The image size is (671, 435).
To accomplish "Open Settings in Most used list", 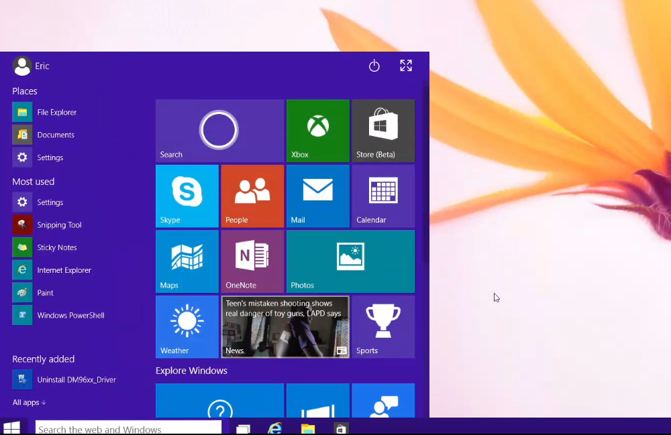I will 38,202.
